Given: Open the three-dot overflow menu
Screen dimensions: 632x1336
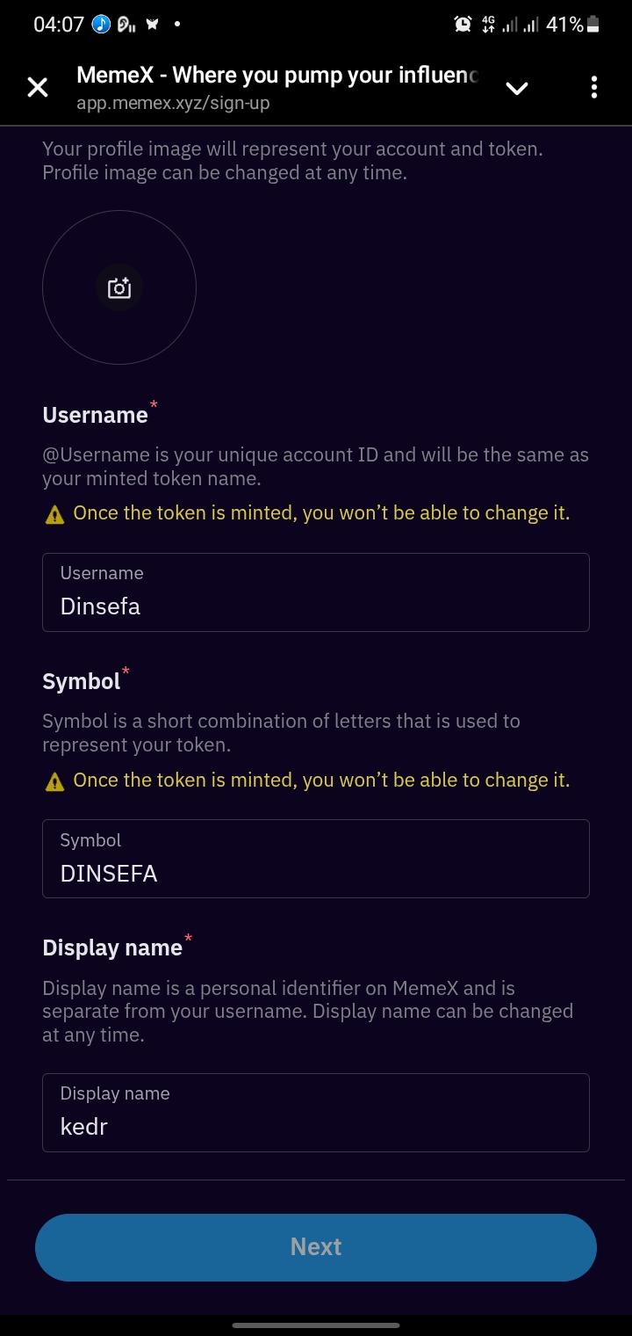Looking at the screenshot, I should click(594, 87).
